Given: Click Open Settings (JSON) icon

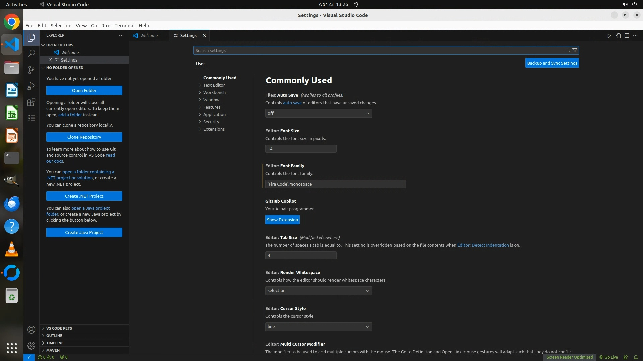Looking at the screenshot, I should coord(618,36).
